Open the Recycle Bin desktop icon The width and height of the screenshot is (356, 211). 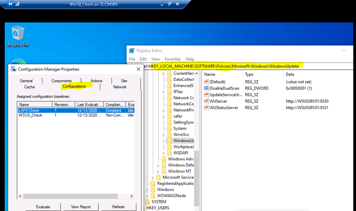(x=18, y=36)
